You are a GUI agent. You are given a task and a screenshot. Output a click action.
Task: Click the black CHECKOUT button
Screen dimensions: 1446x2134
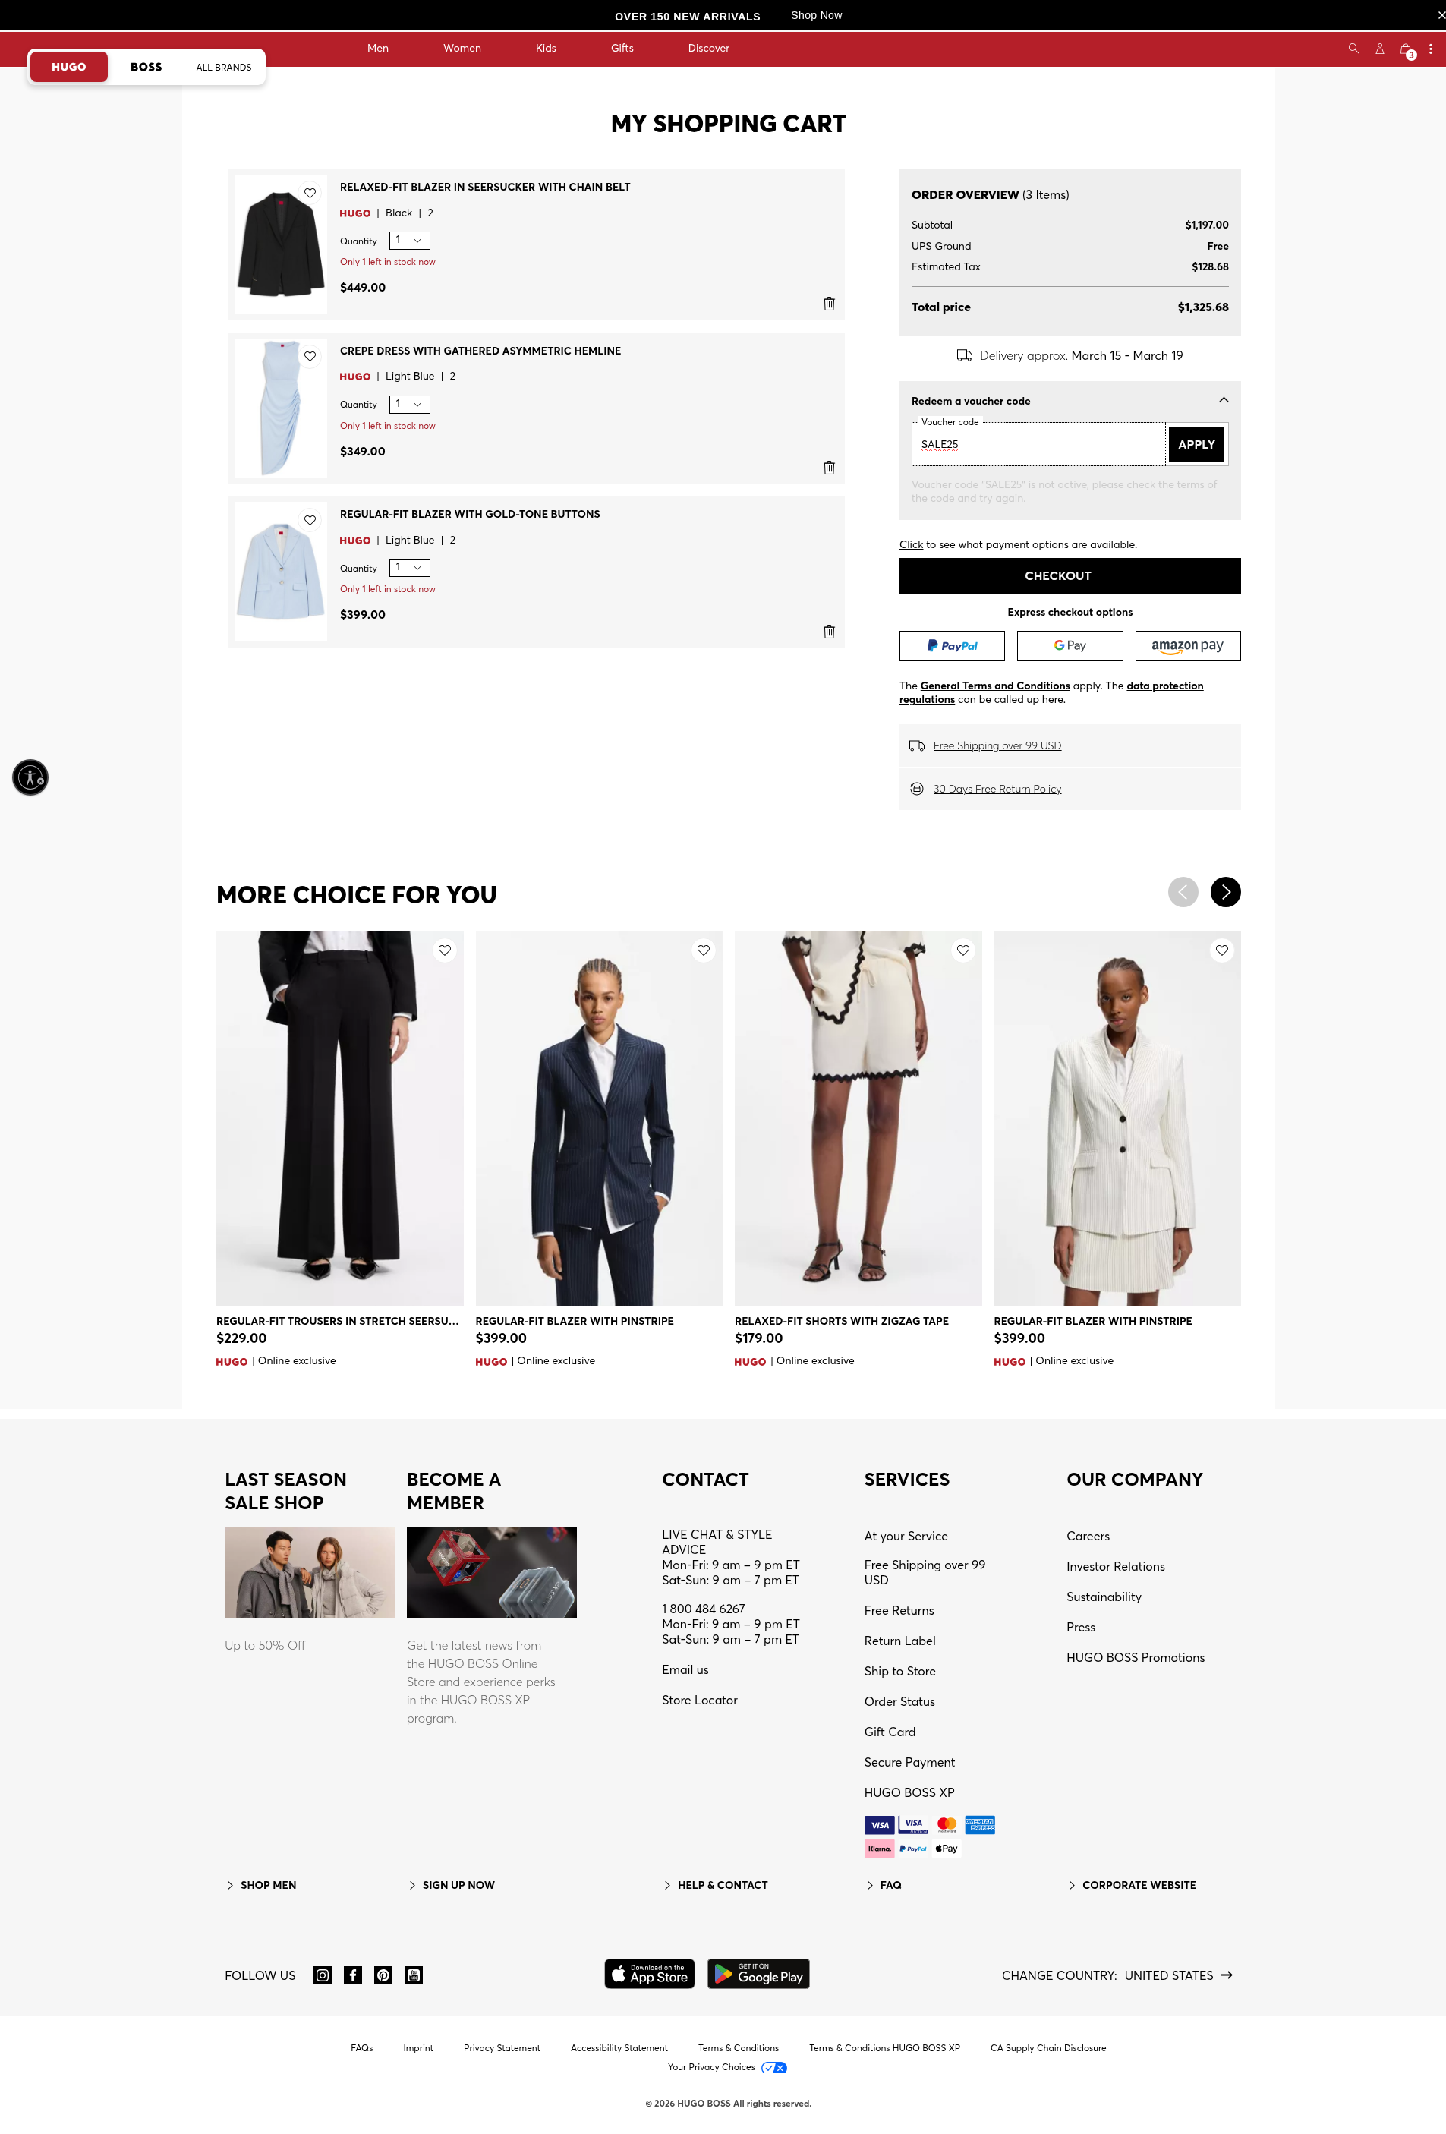click(x=1070, y=575)
